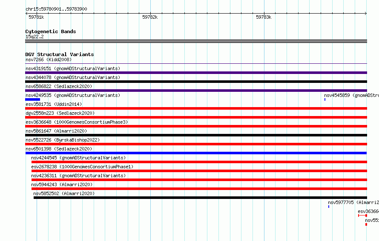The width and height of the screenshot is (379, 241).
Task: Select the red esv2678238 variant bar
Action: (x=199, y=171)
